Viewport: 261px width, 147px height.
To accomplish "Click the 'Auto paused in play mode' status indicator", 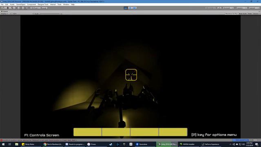I will coord(244,140).
